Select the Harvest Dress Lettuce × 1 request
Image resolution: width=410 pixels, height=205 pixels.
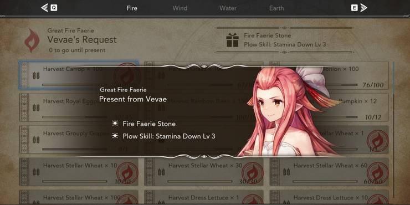point(204,197)
